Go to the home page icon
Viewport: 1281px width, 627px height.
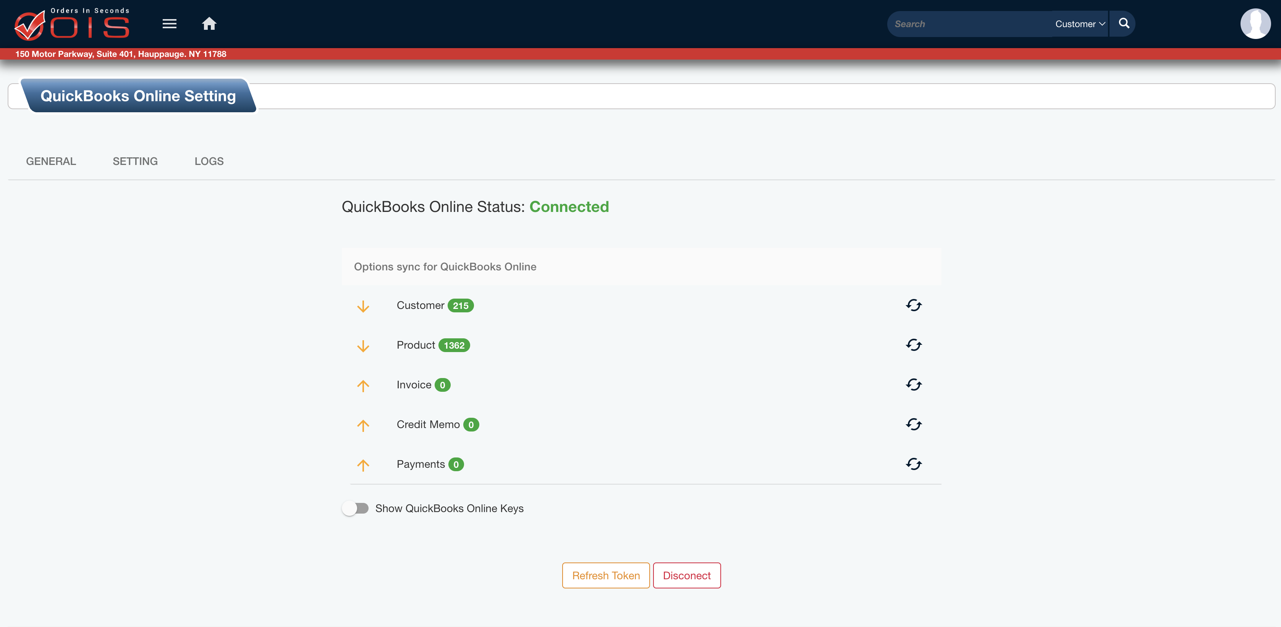(209, 23)
